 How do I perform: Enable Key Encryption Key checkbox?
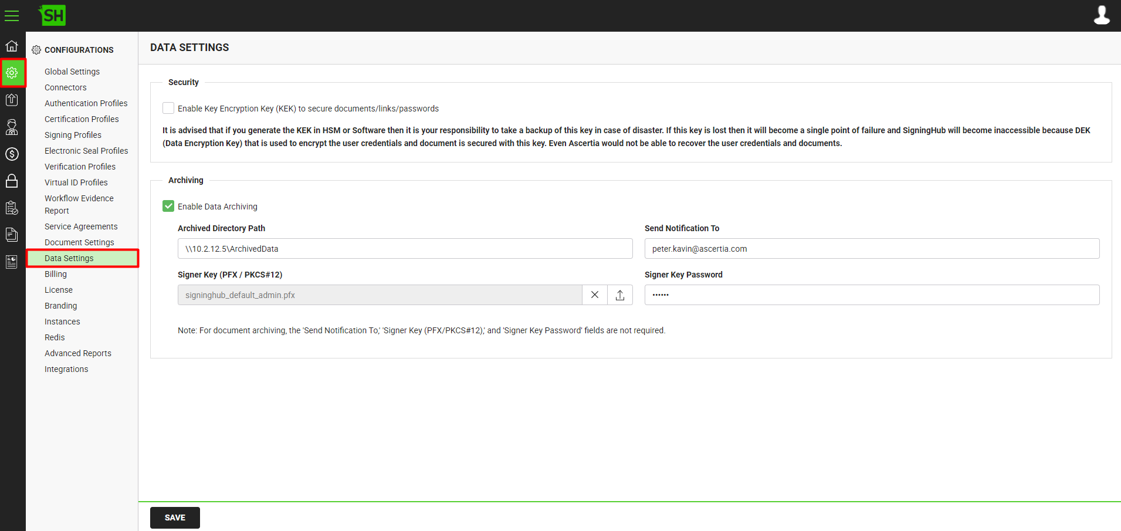[168, 108]
